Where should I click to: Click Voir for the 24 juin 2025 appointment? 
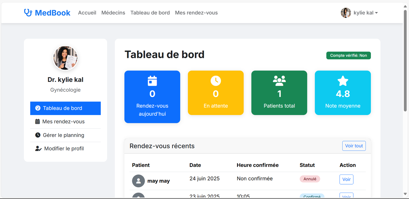pyautogui.click(x=346, y=179)
